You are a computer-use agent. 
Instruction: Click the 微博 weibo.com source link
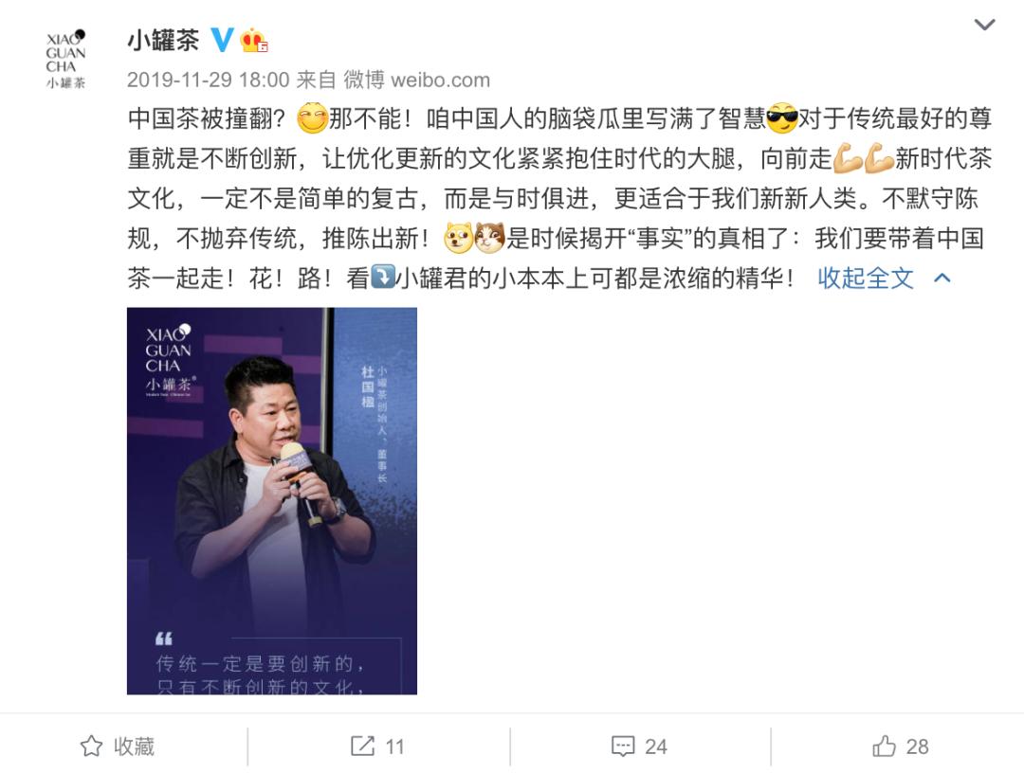coord(416,80)
